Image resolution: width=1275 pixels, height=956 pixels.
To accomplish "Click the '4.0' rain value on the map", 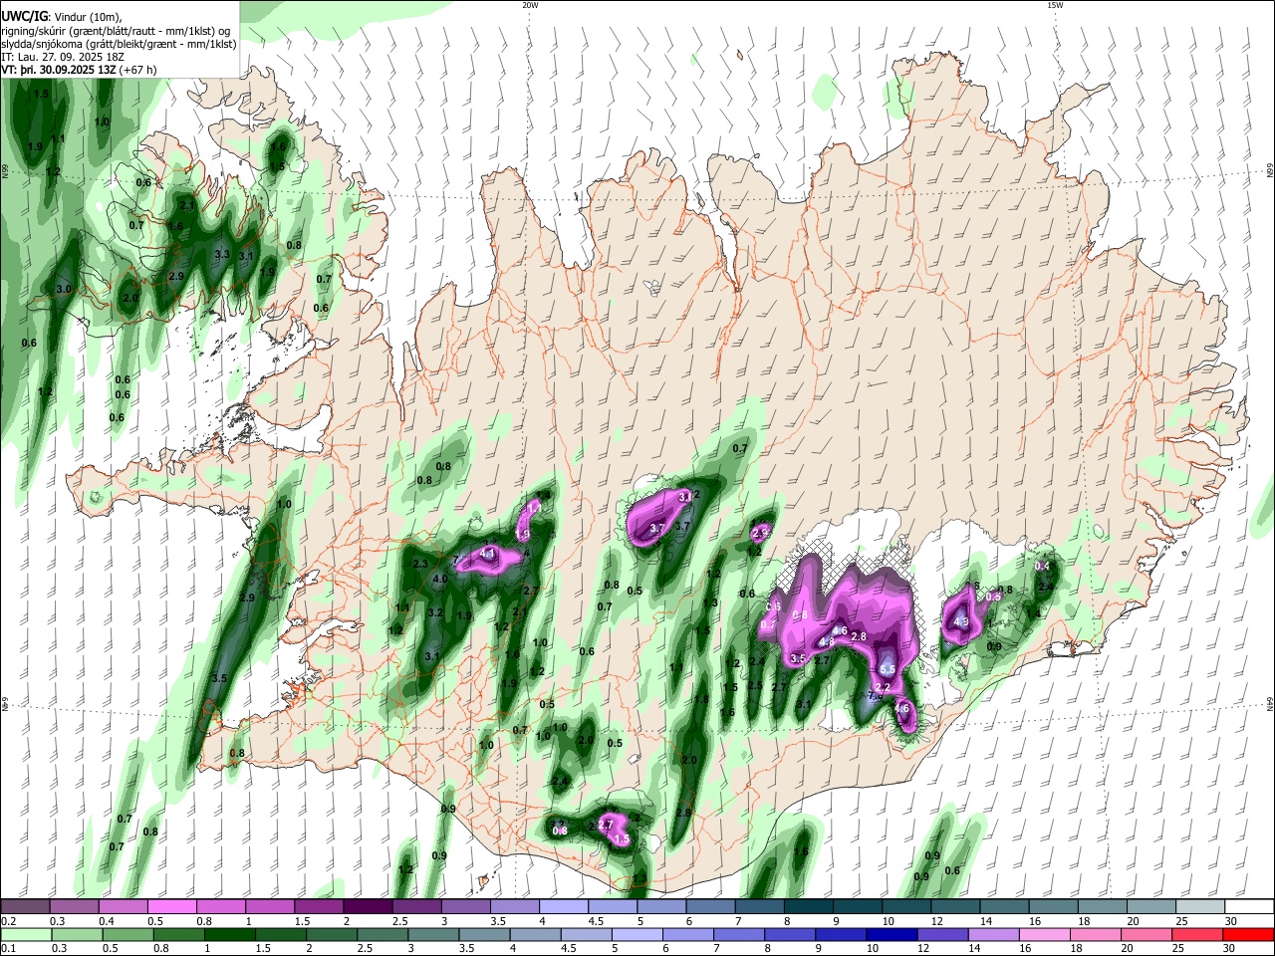I will (x=439, y=579).
